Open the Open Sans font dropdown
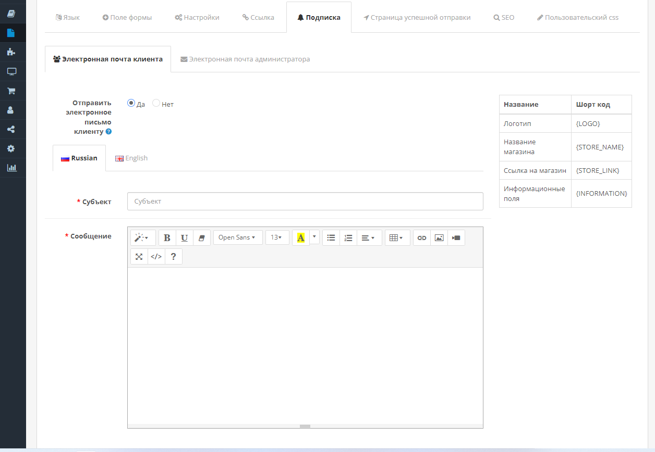The height and width of the screenshot is (452, 655). [x=237, y=237]
